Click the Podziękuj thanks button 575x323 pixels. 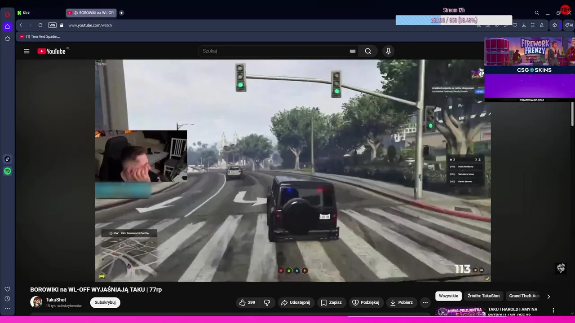coord(366,302)
